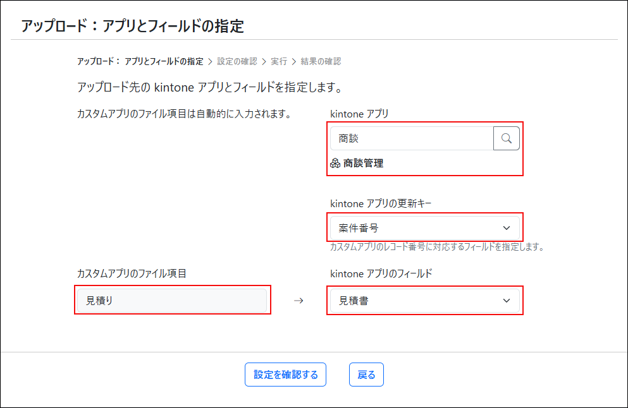Click the app icon beside 商談管理
This screenshot has height=408, width=628.
336,163
